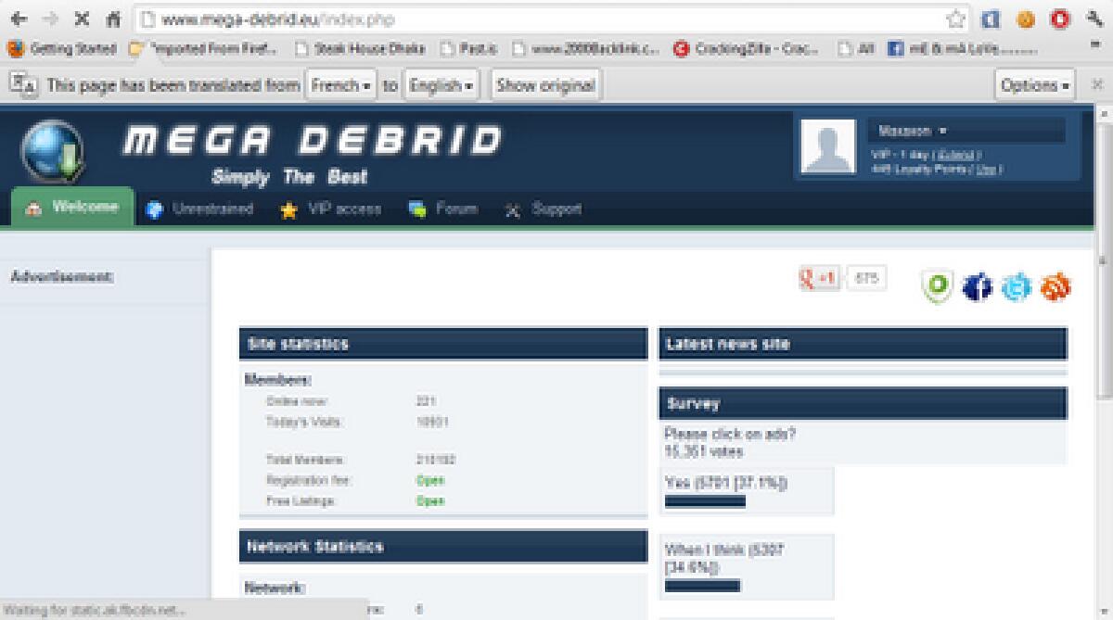The image size is (1113, 620).
Task: Select the Unrestrained globe icon
Action: 153,209
